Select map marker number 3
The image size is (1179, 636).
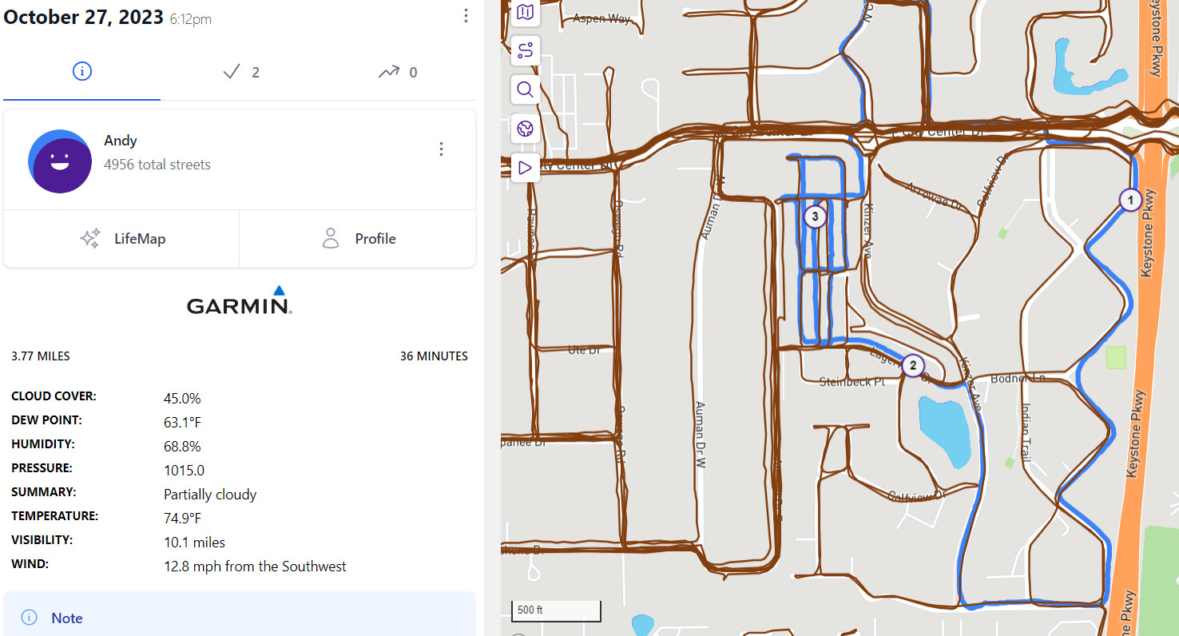(814, 217)
